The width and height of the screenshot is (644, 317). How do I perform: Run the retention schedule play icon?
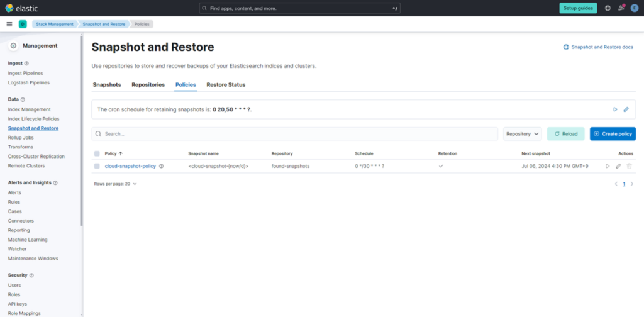[x=615, y=109]
